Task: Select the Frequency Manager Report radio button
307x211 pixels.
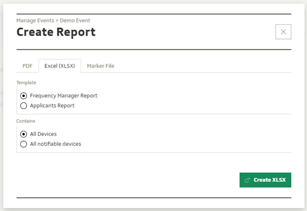Action: coord(23,95)
